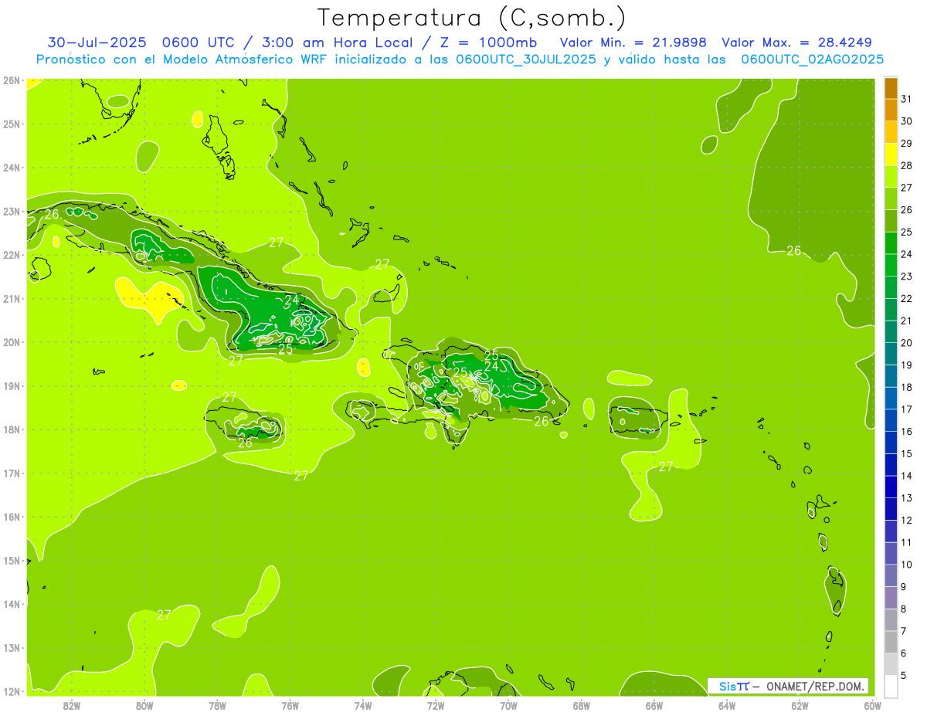Image resolution: width=927 pixels, height=716 pixels.
Task: Click the '15N' latitude axis label
Action: [11, 560]
